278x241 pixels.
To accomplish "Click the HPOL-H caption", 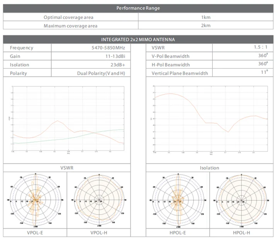I will (241, 233).
